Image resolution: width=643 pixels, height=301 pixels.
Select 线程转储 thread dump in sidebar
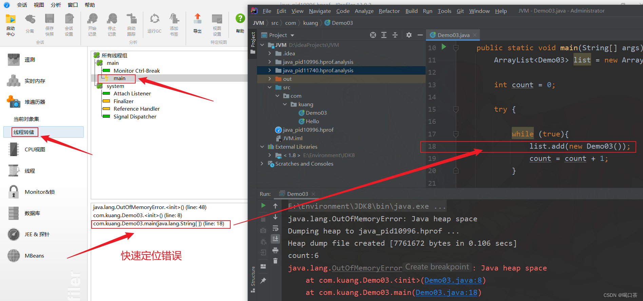tap(43, 132)
